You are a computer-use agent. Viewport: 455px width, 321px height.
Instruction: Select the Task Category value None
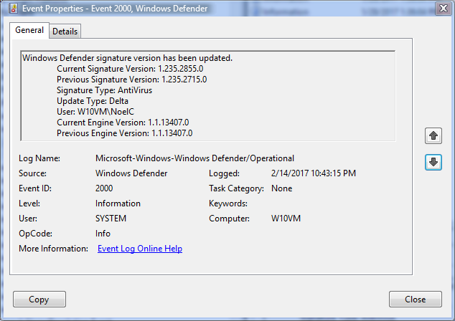point(281,188)
